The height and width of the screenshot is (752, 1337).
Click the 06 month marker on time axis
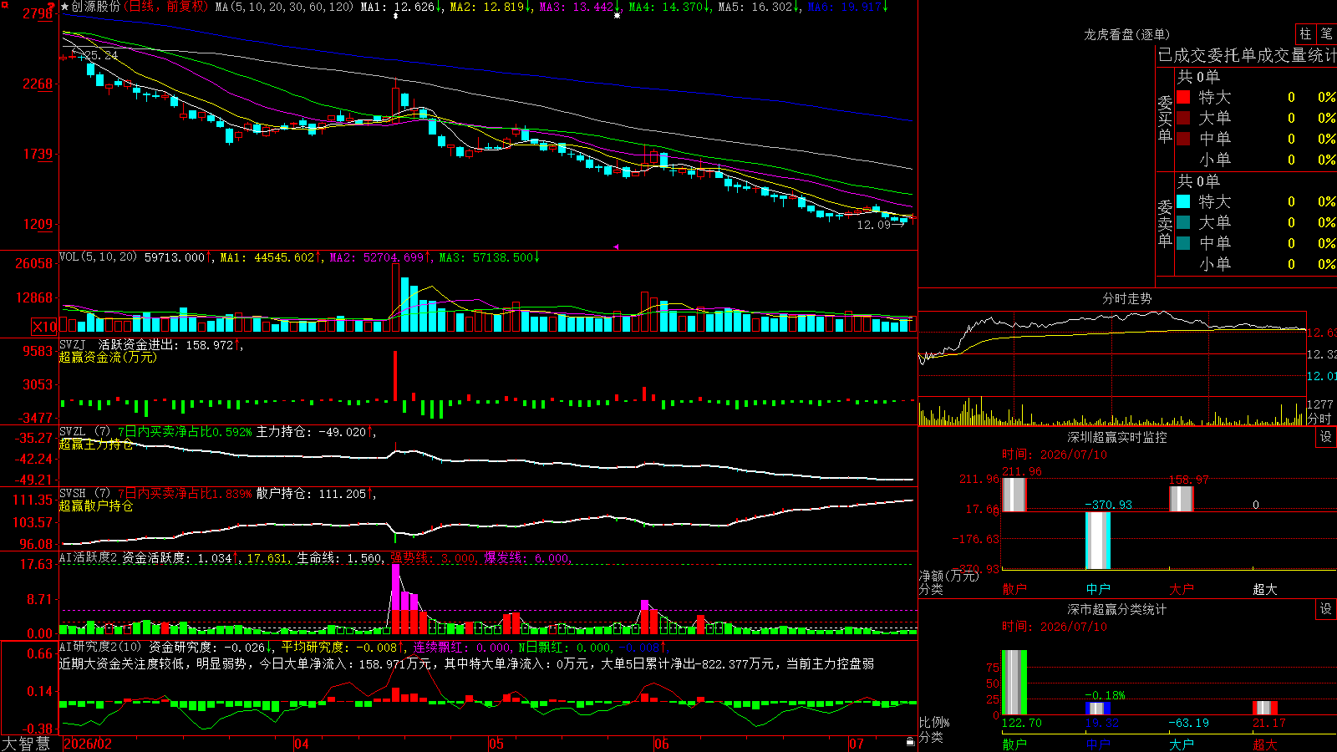coord(662,744)
